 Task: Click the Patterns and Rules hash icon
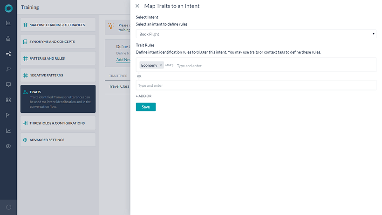pos(25,58)
